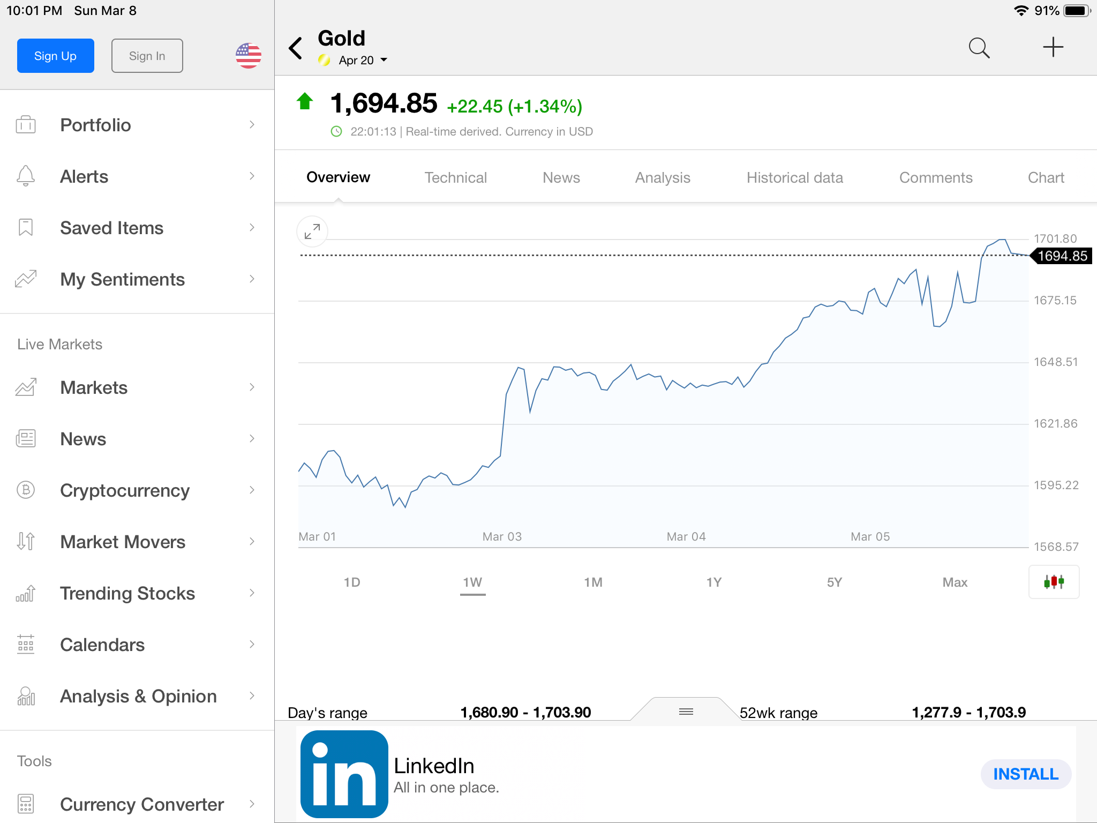Select the 1M time range
Image resolution: width=1097 pixels, height=823 pixels.
coord(593,582)
